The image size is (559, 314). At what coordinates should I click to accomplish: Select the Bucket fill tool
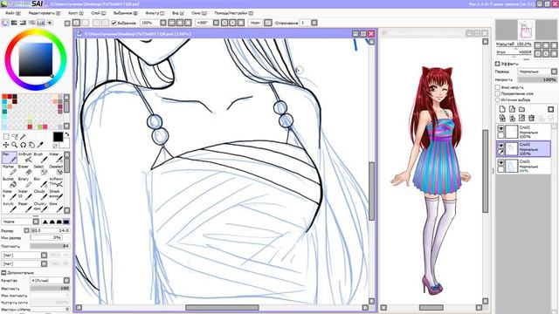10,182
